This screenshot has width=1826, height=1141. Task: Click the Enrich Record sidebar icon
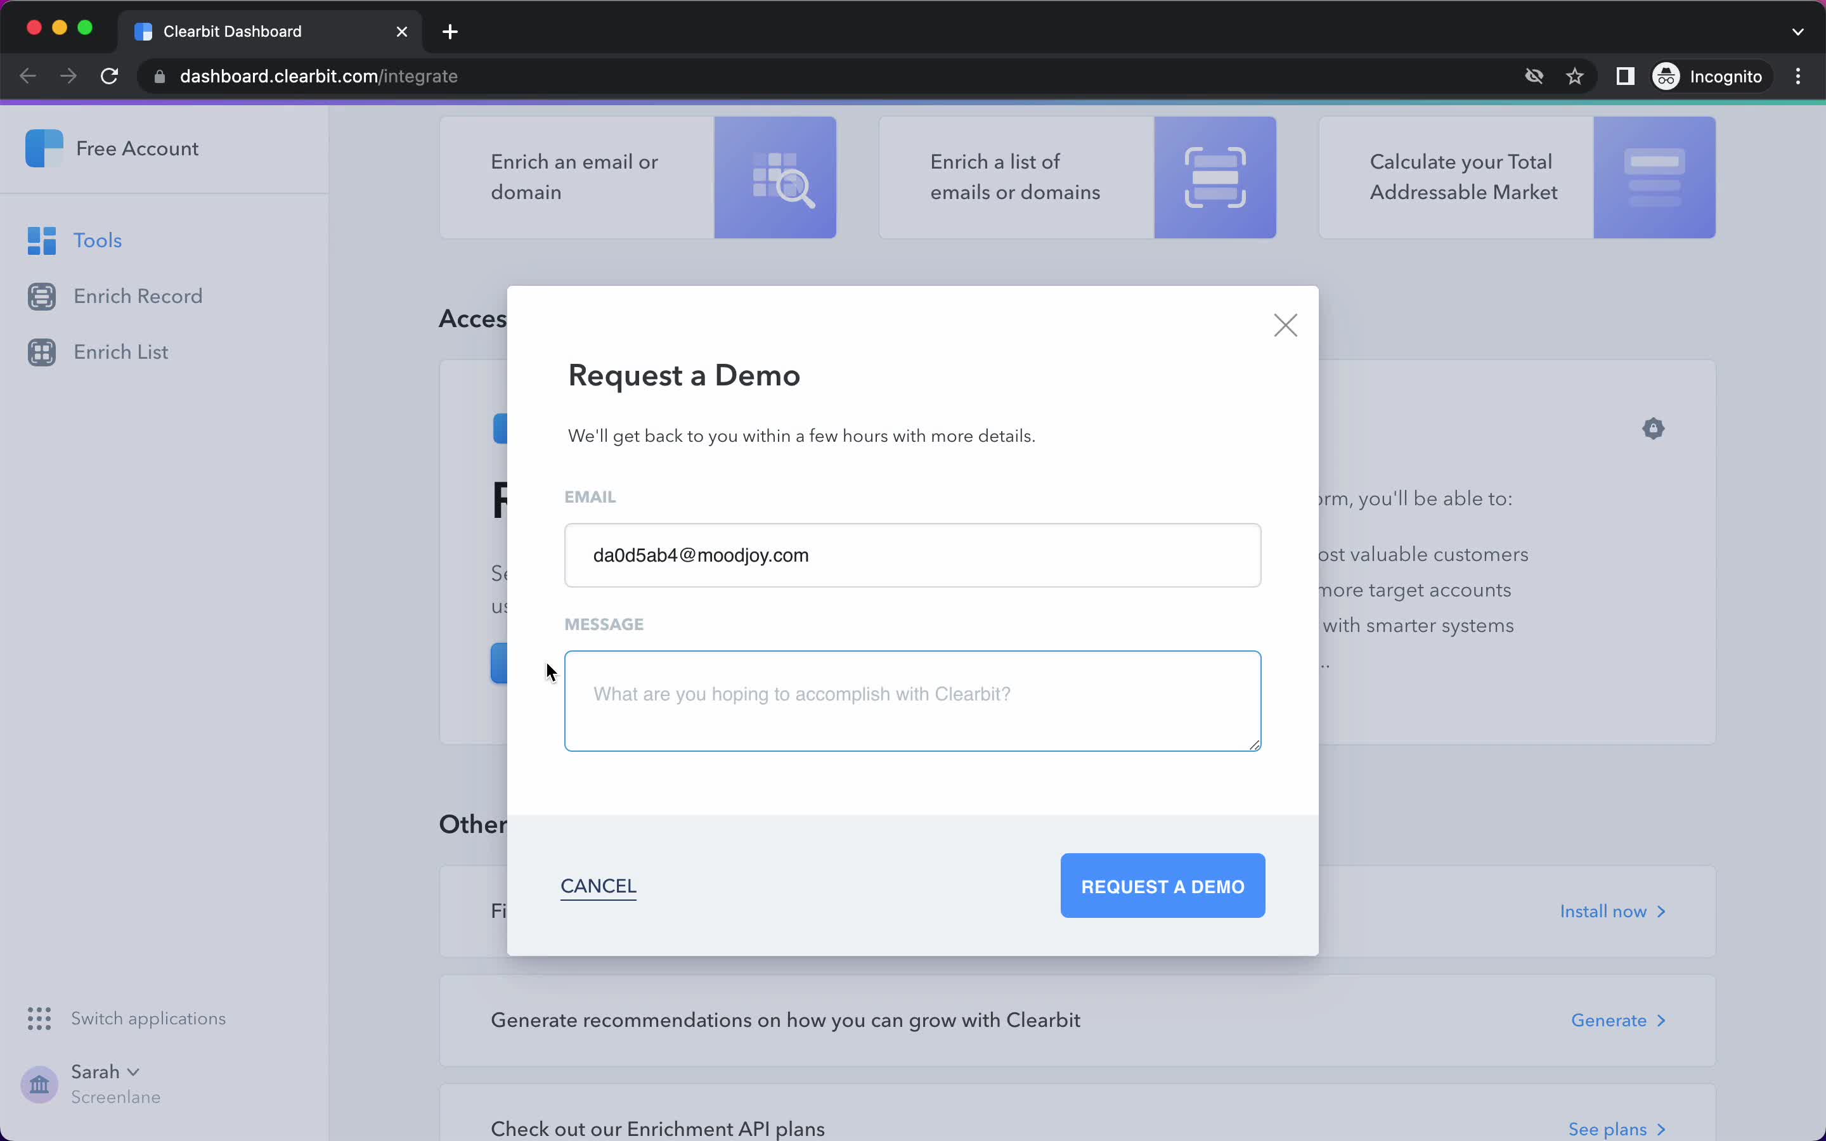point(41,296)
